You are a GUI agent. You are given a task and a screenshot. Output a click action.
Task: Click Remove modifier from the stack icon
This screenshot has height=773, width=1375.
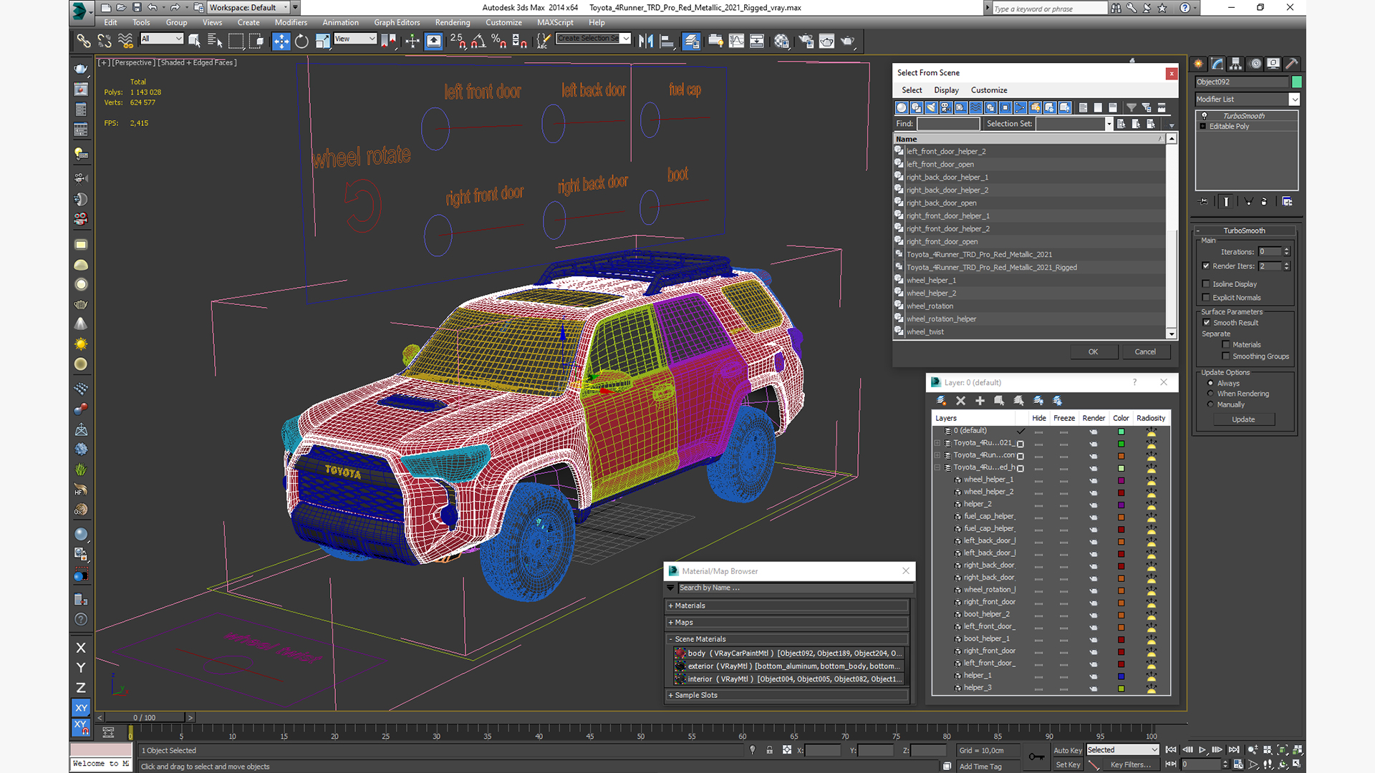[x=1264, y=202]
